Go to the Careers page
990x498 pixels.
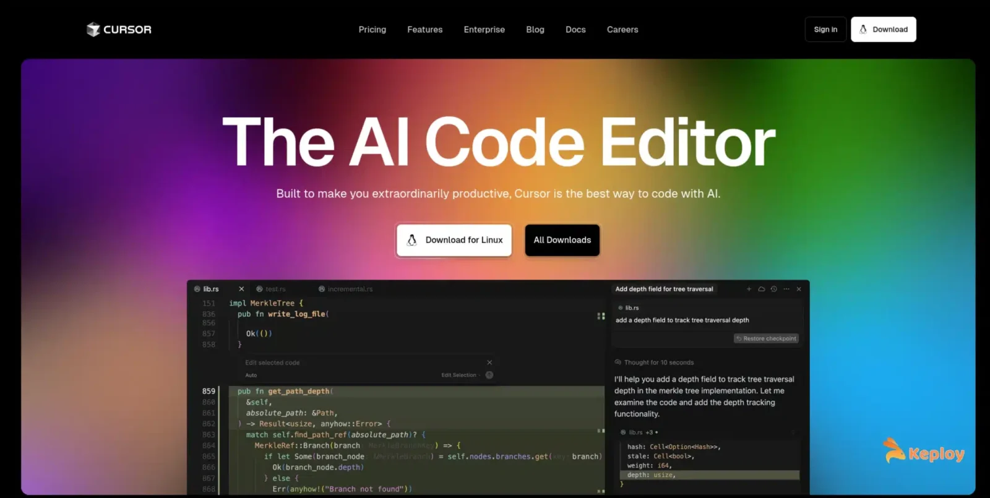[x=622, y=30]
